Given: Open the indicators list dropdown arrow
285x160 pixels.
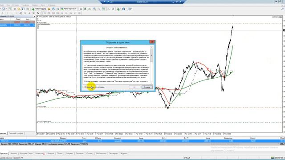Looking at the screenshot, I should tap(120, 9).
